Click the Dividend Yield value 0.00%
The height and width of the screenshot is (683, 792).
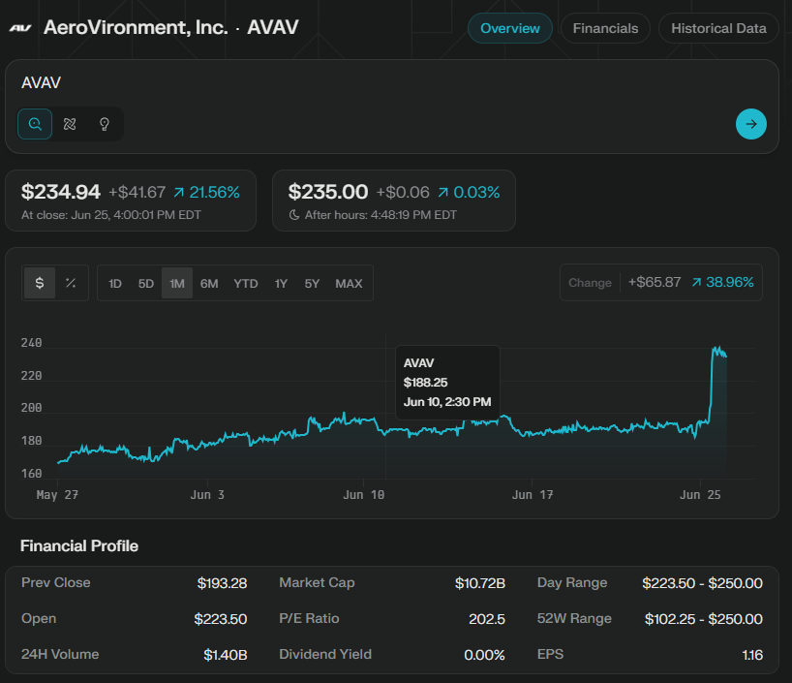pyautogui.click(x=484, y=655)
